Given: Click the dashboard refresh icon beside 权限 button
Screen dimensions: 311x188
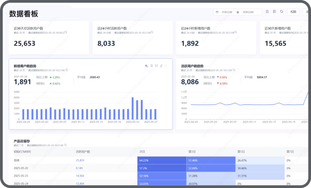Looking at the screenshot, I should [281, 12].
